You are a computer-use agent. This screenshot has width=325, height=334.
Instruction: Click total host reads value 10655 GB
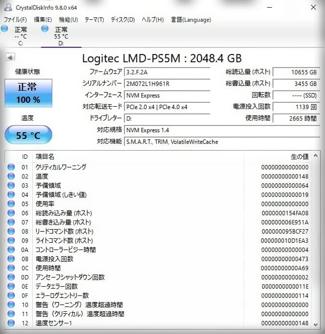(x=296, y=72)
